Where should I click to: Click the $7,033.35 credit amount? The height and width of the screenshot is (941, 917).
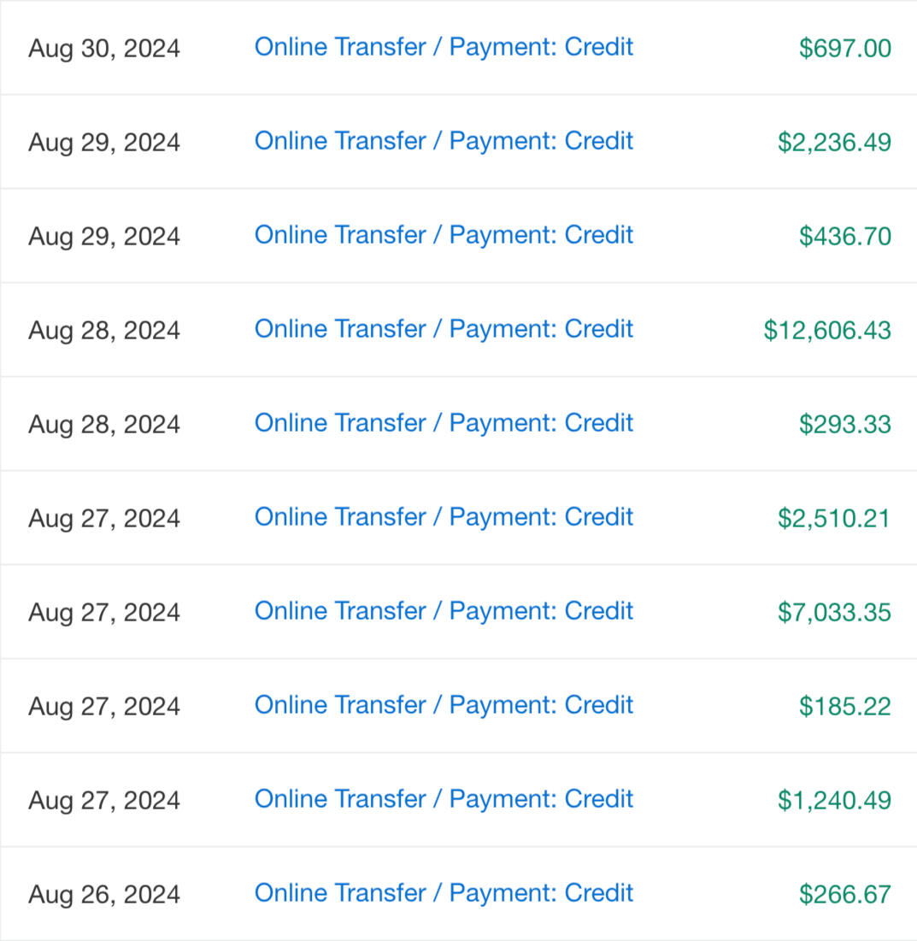coord(833,612)
